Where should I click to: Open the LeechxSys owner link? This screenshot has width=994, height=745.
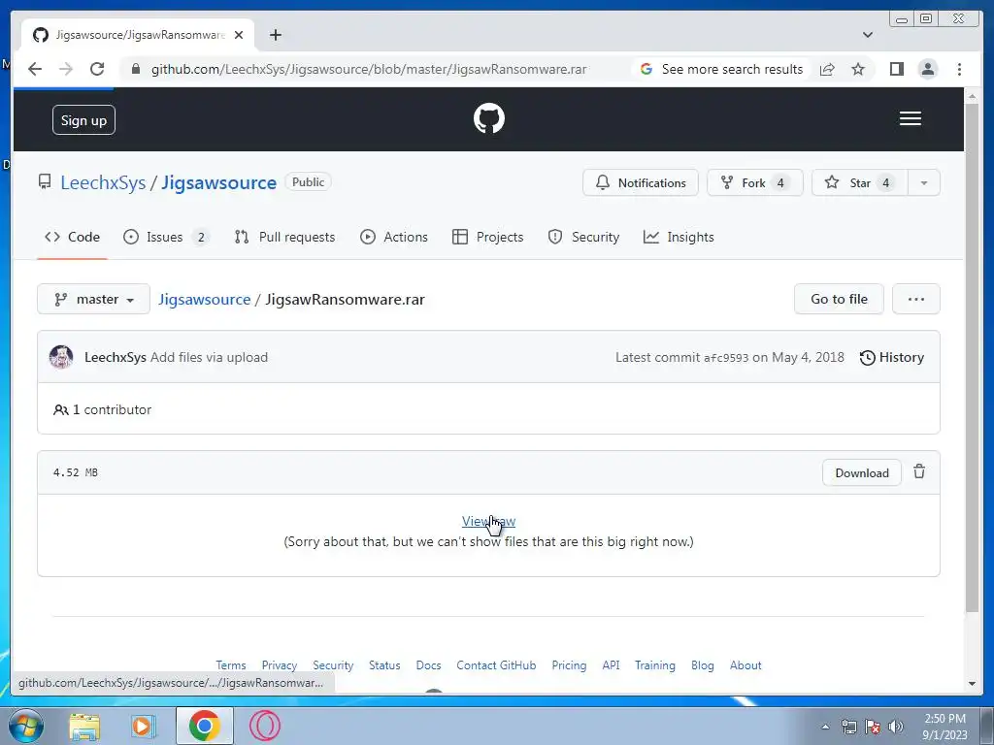click(103, 182)
